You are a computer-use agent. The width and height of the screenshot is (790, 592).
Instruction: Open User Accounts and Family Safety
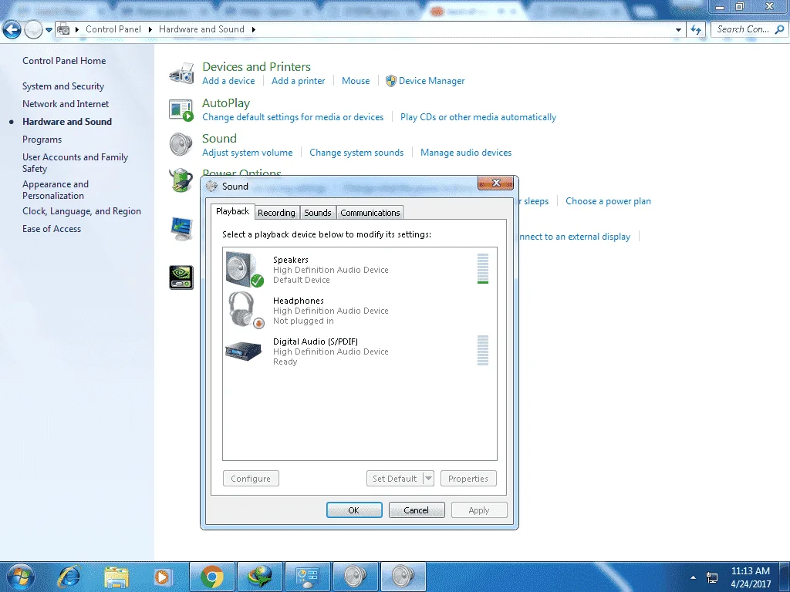point(75,163)
